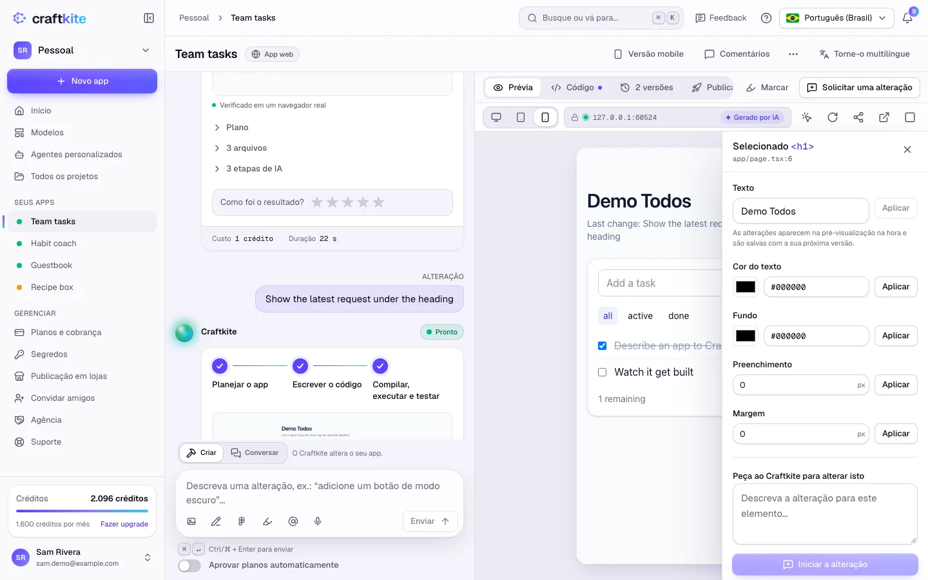Open notifications bell
928x580 pixels.
907,18
